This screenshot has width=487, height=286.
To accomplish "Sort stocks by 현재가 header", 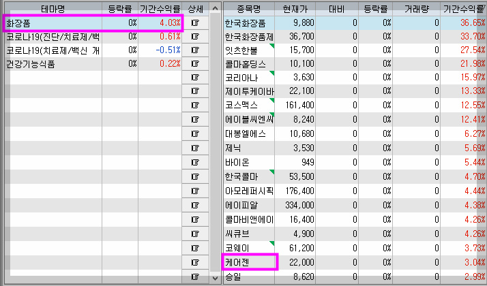I will coord(295,9).
